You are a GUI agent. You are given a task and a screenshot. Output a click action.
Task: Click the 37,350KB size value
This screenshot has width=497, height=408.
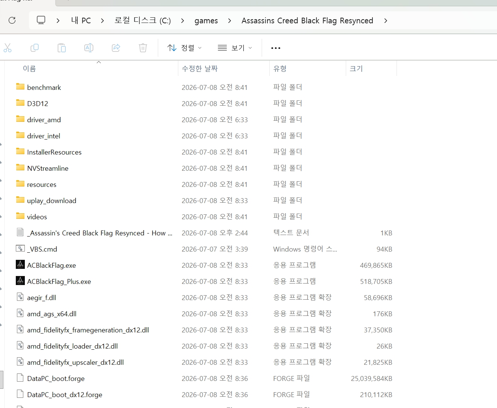click(378, 330)
